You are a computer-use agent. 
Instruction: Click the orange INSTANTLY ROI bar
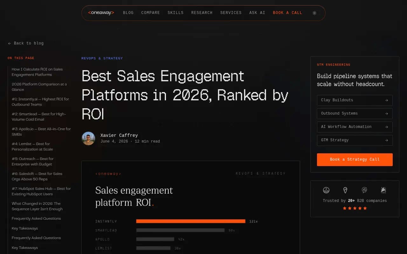[191, 221]
